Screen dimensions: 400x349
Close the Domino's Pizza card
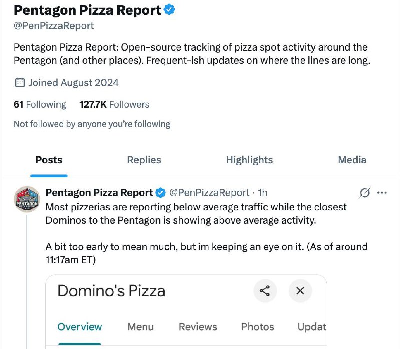tap(300, 291)
